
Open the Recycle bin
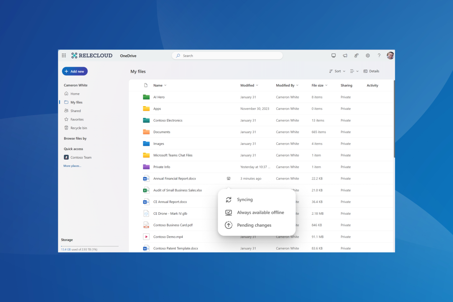pos(78,128)
